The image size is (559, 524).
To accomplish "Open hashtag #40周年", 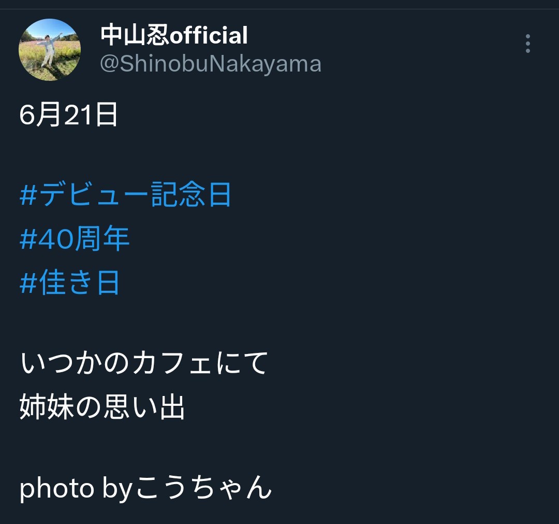I will pos(75,238).
